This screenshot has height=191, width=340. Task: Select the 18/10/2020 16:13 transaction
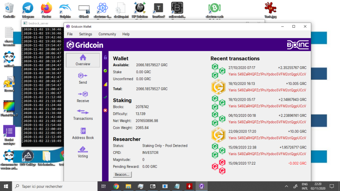pos(259,87)
